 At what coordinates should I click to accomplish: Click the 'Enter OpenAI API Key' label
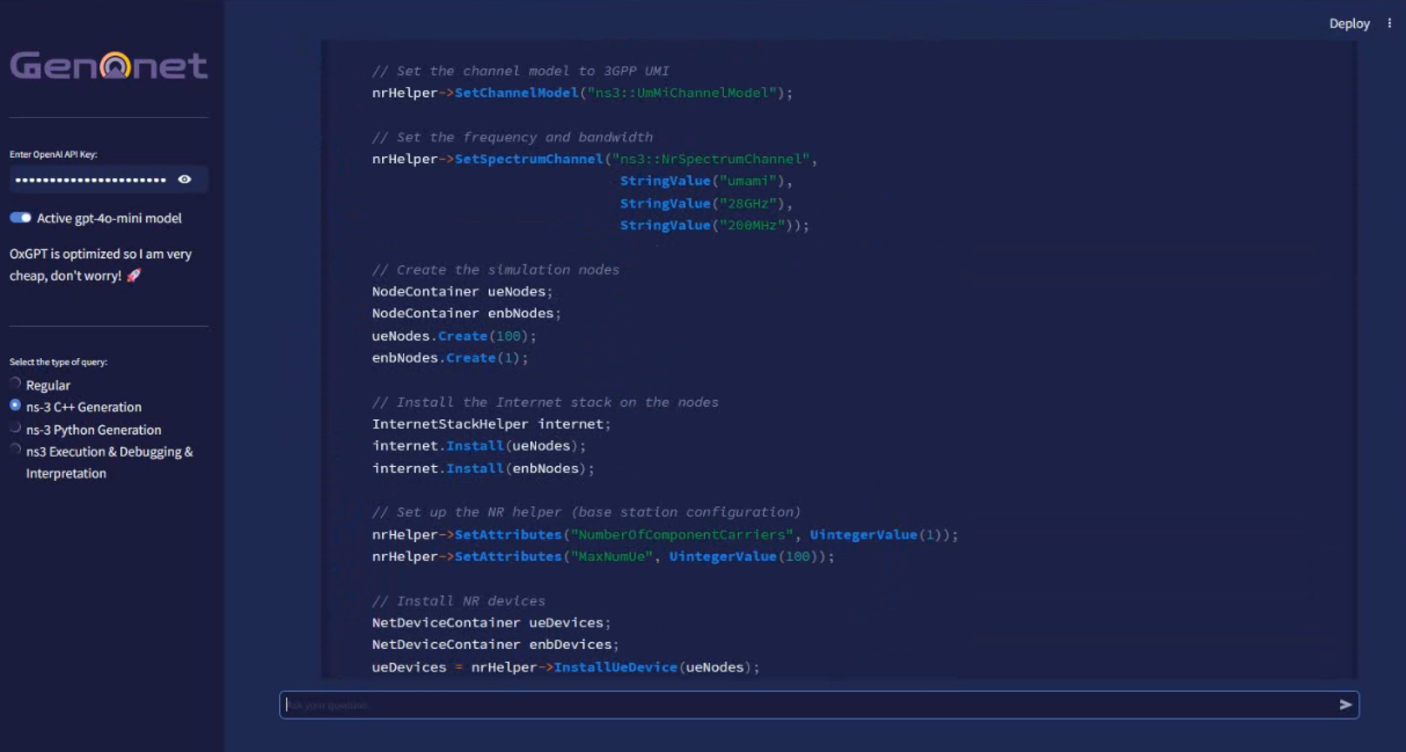click(x=54, y=154)
